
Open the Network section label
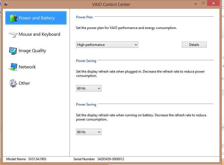tap(27, 67)
